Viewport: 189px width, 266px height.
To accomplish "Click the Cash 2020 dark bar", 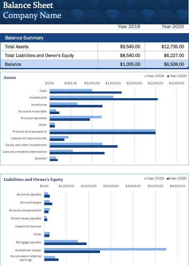I will point(86,92).
